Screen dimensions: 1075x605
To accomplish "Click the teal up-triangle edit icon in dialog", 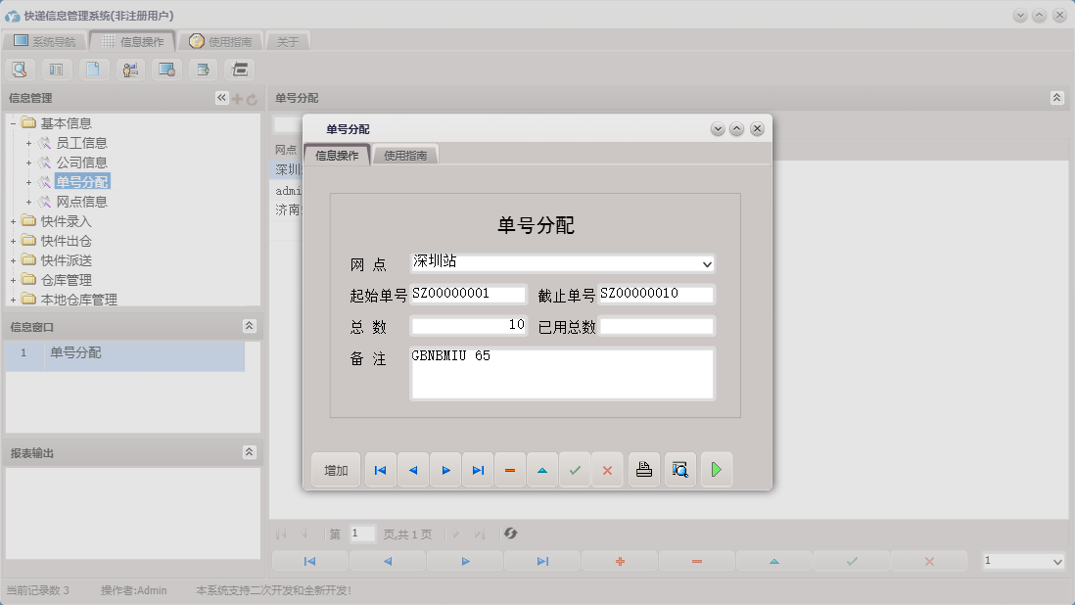I will 542,470.
